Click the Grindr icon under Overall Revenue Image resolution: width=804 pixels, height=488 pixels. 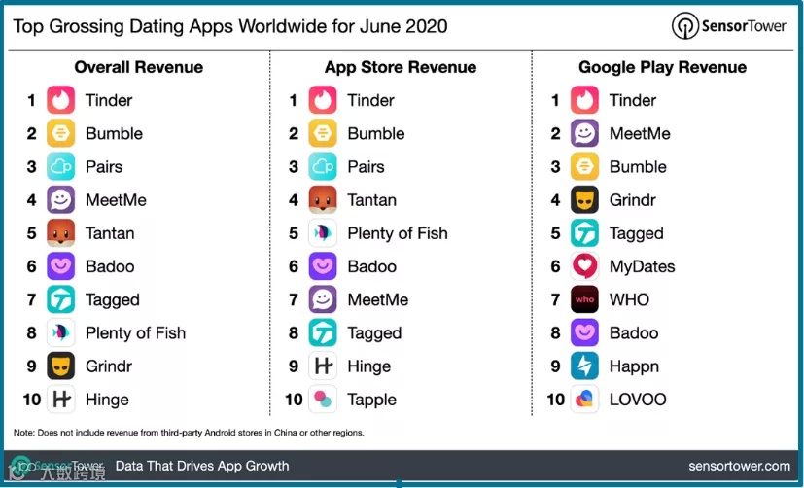(61, 366)
